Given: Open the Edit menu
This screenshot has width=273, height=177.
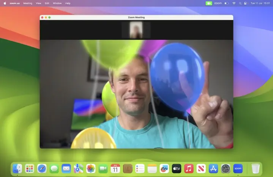Looking at the screenshot, I should [47, 3].
